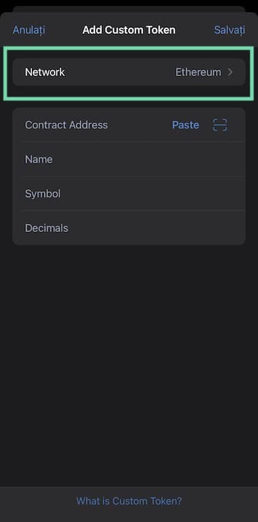Open the Network selection row
The height and width of the screenshot is (522, 258).
click(129, 72)
